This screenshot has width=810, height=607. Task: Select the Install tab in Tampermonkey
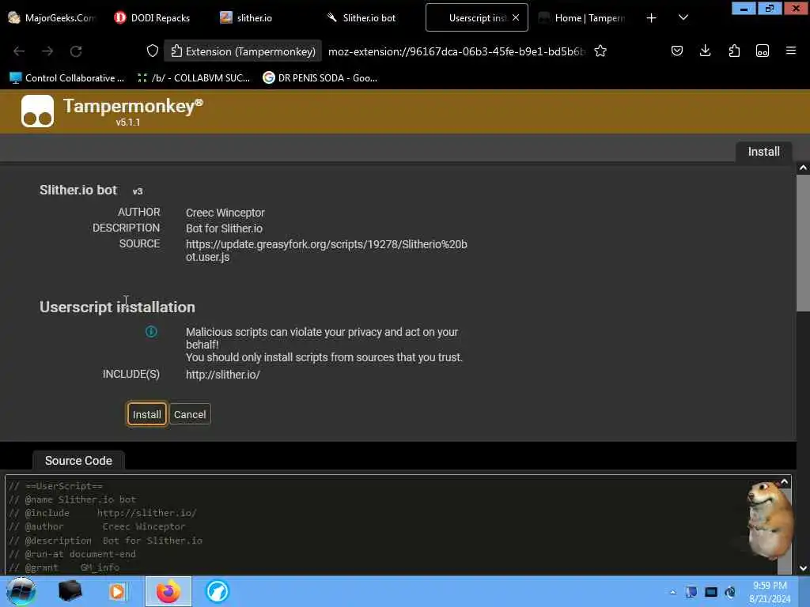click(x=763, y=152)
